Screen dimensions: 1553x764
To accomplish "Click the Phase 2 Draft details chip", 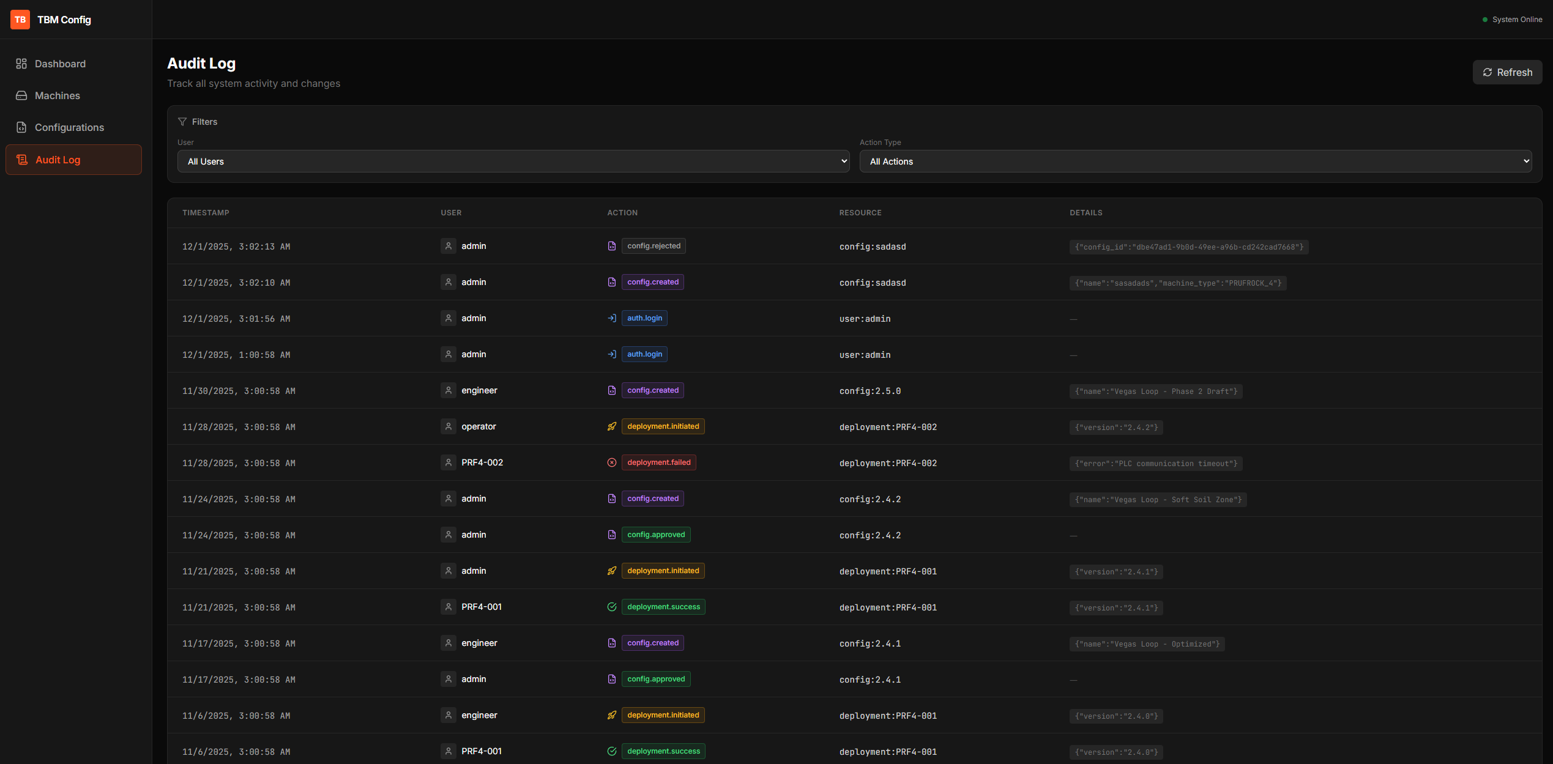I will pos(1156,391).
